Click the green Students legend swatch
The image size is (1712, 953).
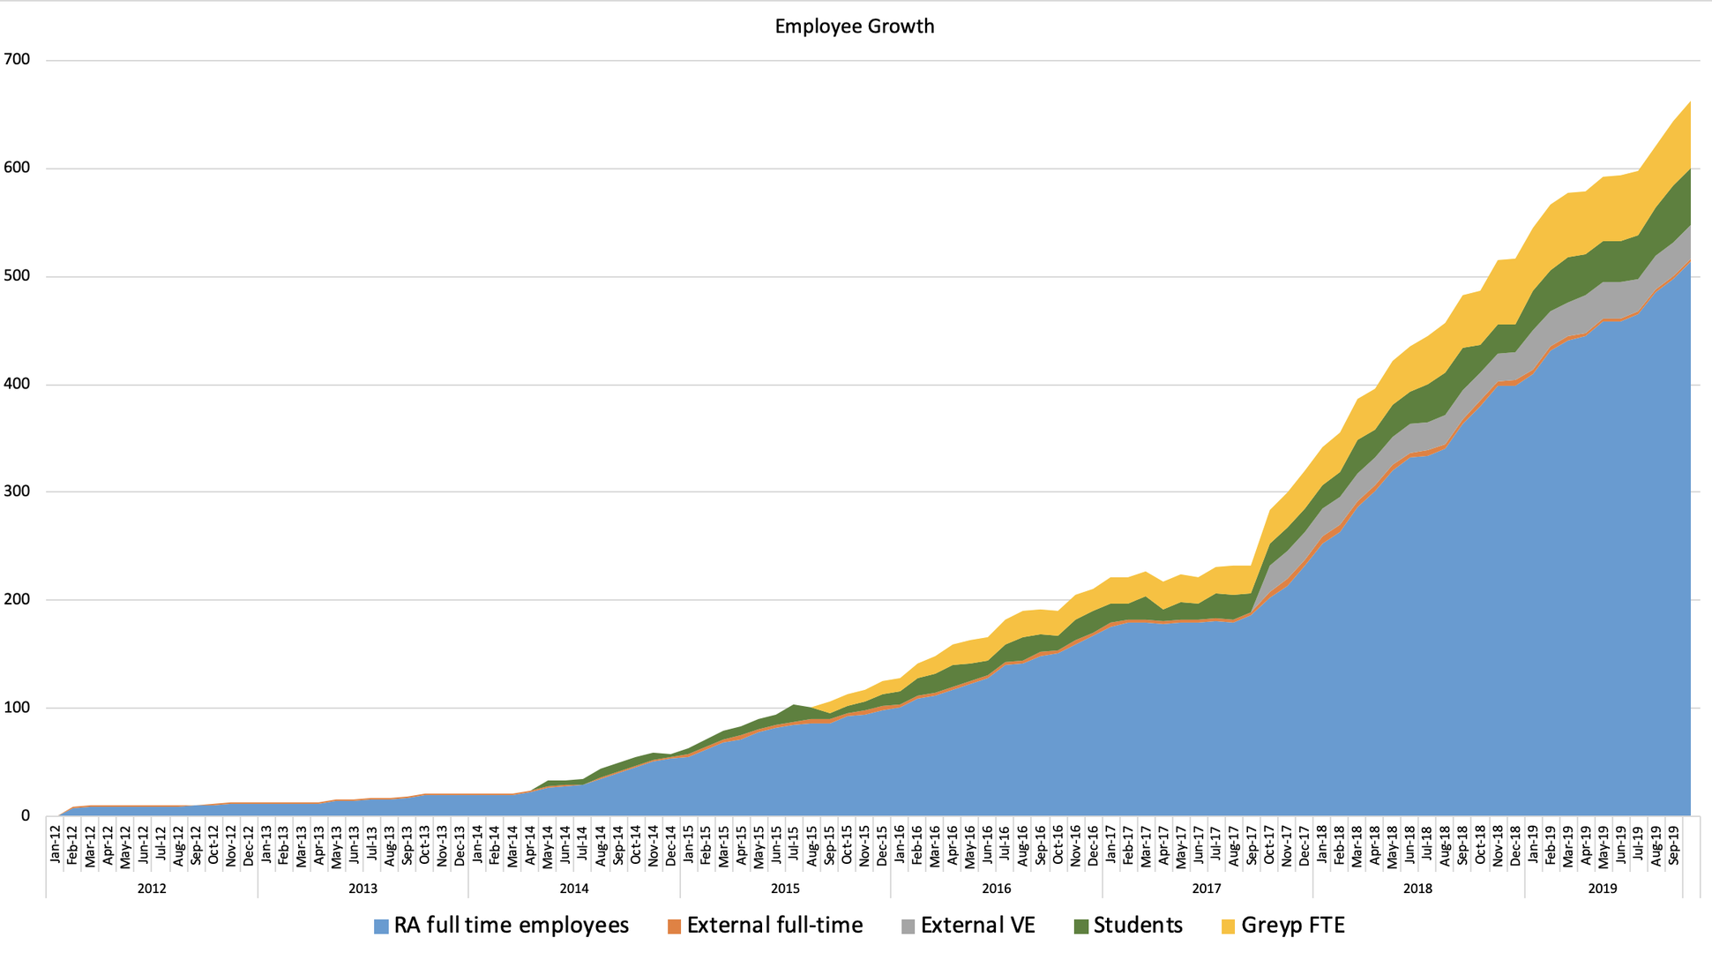click(x=1080, y=927)
